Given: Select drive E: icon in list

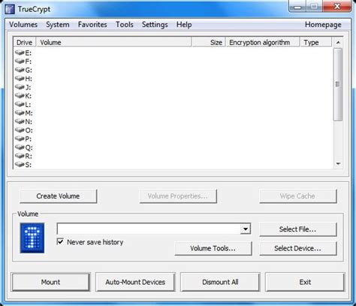Looking at the screenshot, I should point(20,53).
